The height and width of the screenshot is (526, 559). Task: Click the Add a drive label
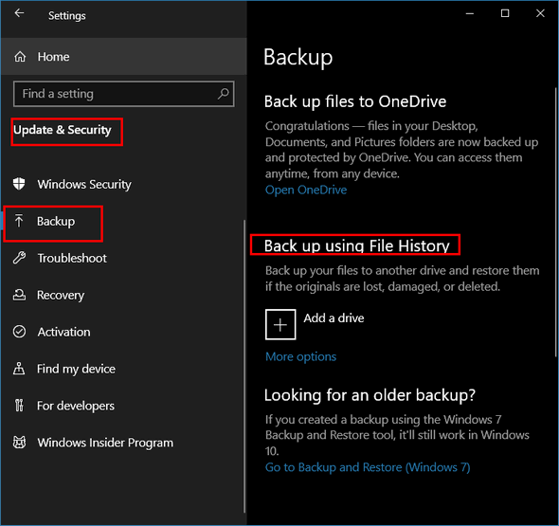click(x=334, y=317)
